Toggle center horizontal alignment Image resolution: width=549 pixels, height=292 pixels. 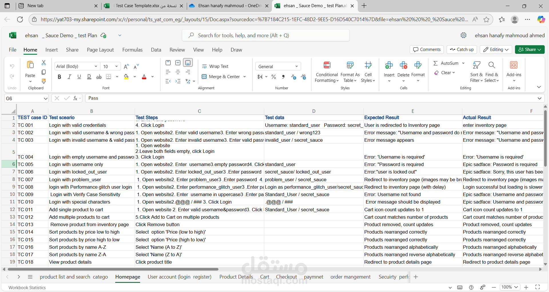click(x=178, y=72)
